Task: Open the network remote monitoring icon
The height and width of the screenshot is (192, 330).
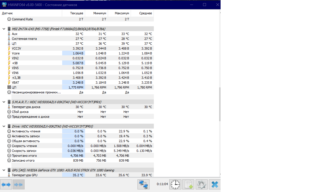Action: 144,185
